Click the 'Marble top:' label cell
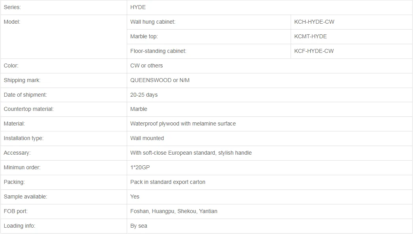 (209, 37)
